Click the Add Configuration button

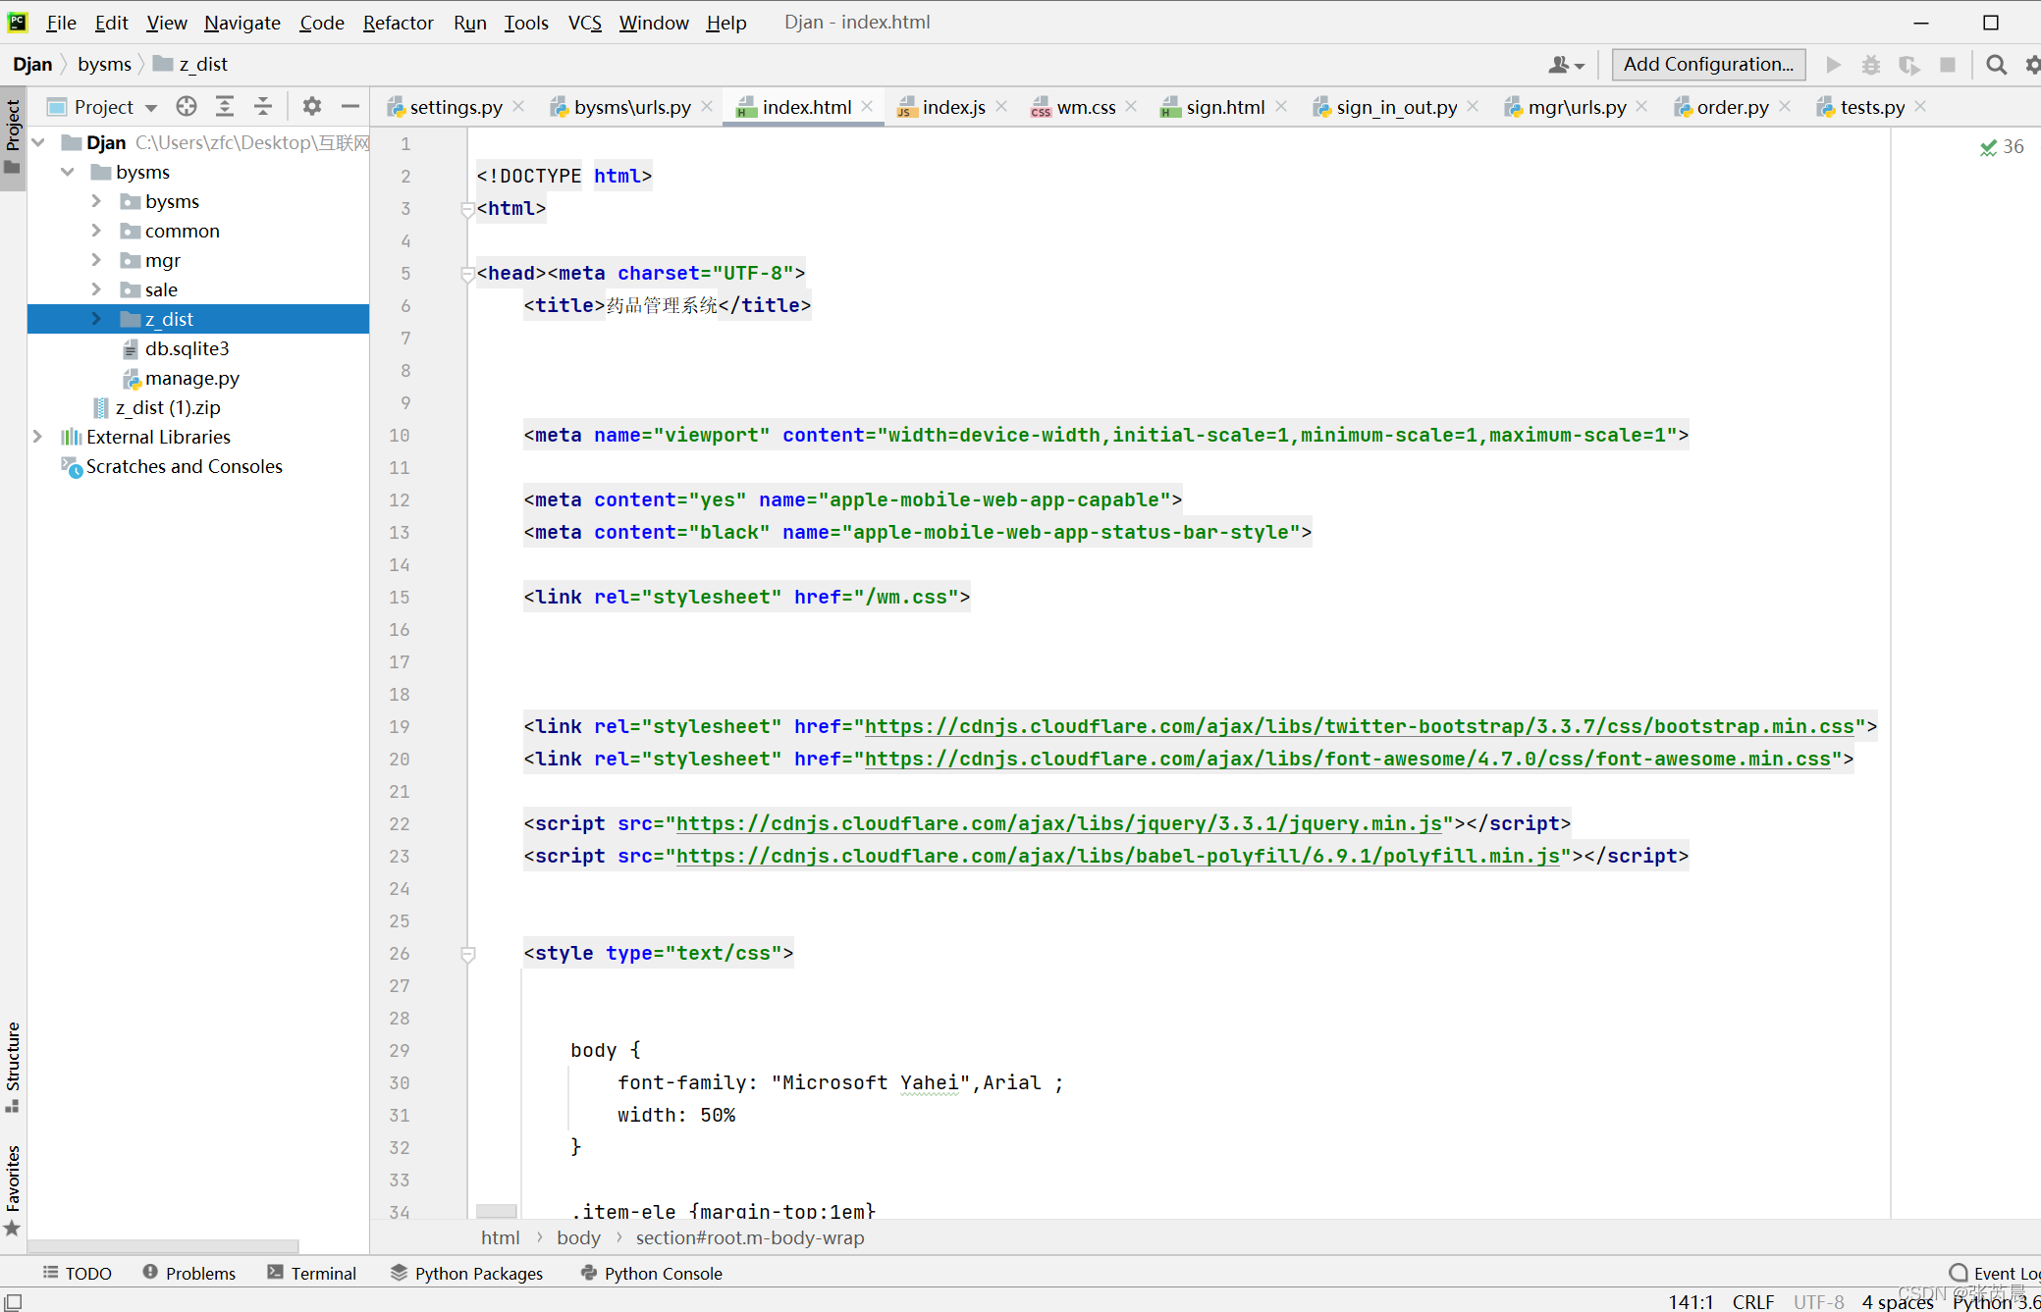point(1707,65)
